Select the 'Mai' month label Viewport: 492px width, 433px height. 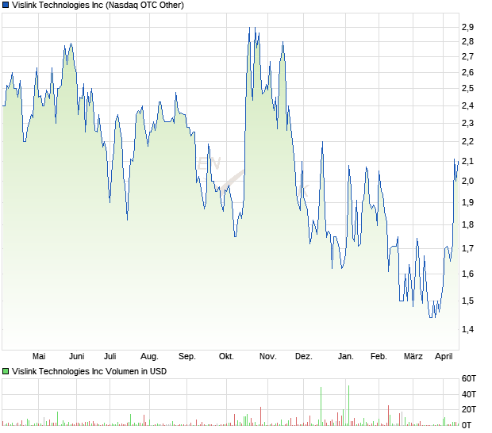[x=39, y=357]
